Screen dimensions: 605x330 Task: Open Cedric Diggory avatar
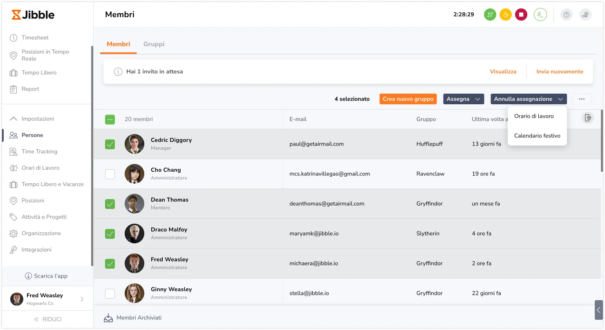(134, 144)
